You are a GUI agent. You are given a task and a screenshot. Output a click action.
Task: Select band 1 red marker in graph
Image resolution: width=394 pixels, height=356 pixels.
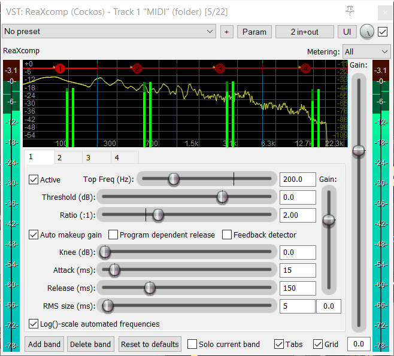click(x=60, y=68)
